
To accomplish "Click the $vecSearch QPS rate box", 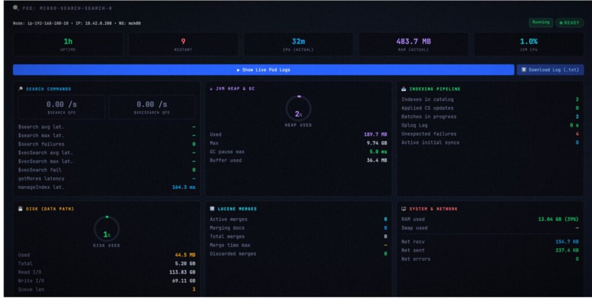I will click(151, 107).
